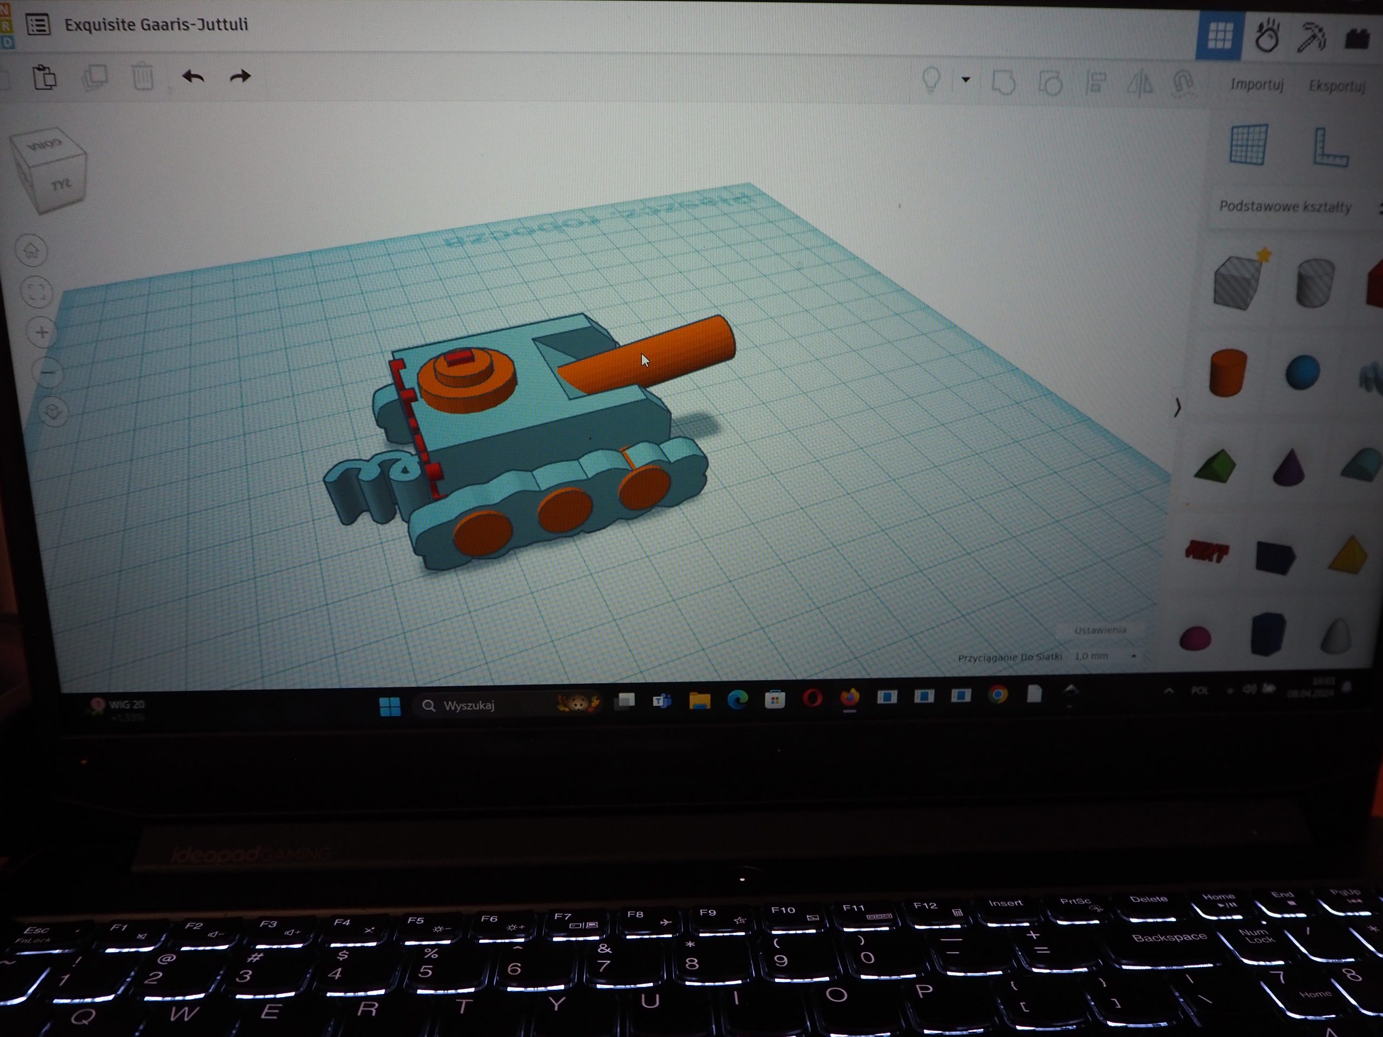This screenshot has height=1037, width=1383.
Task: Select the orange Cylinder shape
Action: pos(1228,373)
